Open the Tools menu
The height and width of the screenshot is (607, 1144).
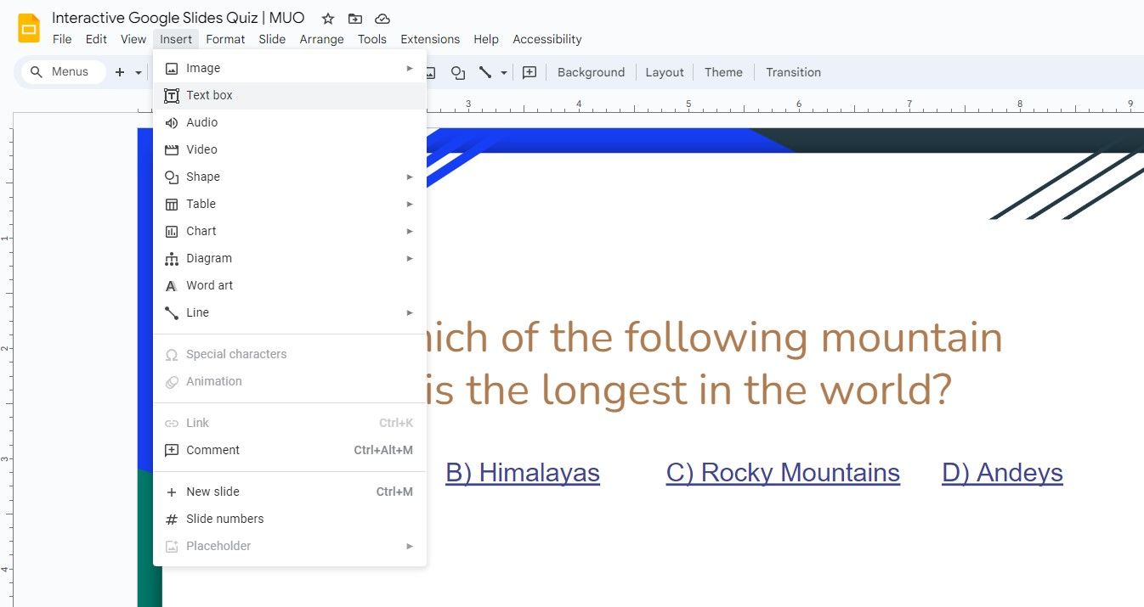[x=372, y=39]
